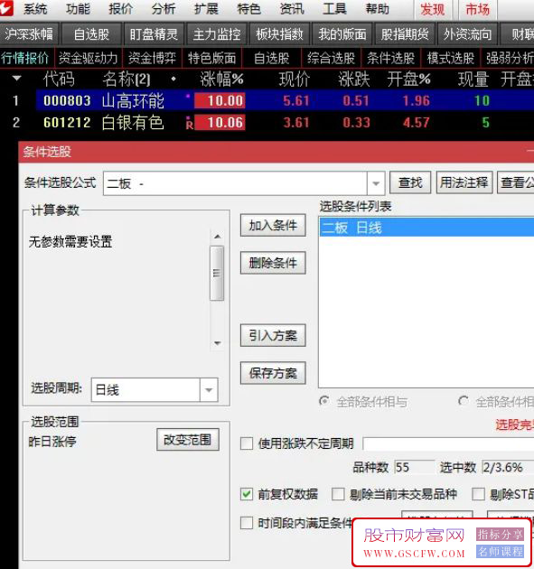This screenshot has height=569, width=534.
Task: Switch to the 市场 tab
Action: [x=478, y=9]
